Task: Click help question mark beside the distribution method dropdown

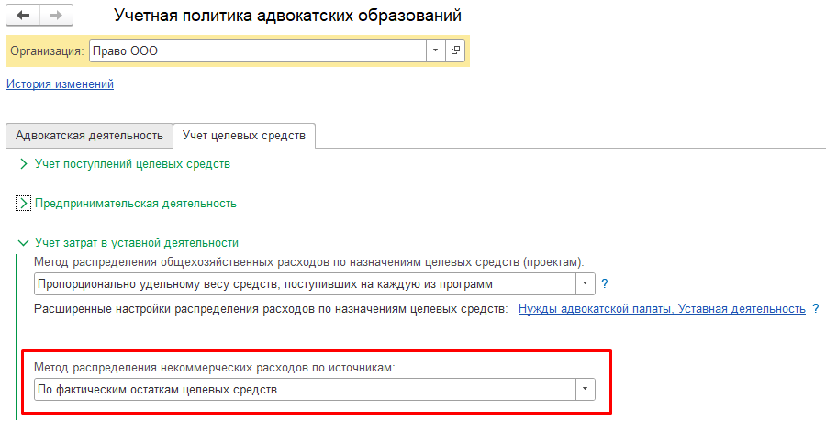Action: point(605,284)
